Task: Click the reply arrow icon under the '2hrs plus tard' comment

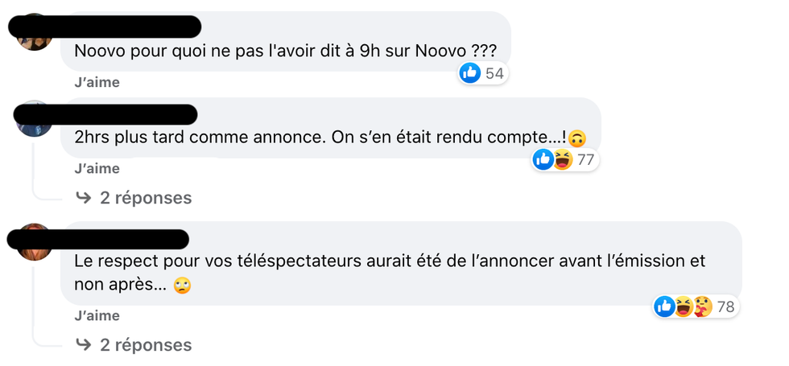Action: [x=83, y=197]
